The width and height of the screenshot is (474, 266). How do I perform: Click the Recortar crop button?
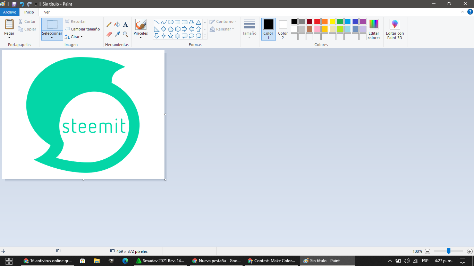pyautogui.click(x=75, y=21)
